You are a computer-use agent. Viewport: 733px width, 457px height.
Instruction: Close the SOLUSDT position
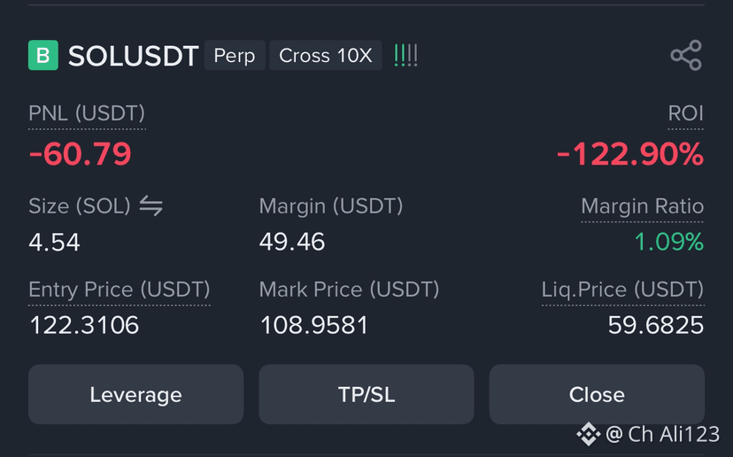point(597,394)
